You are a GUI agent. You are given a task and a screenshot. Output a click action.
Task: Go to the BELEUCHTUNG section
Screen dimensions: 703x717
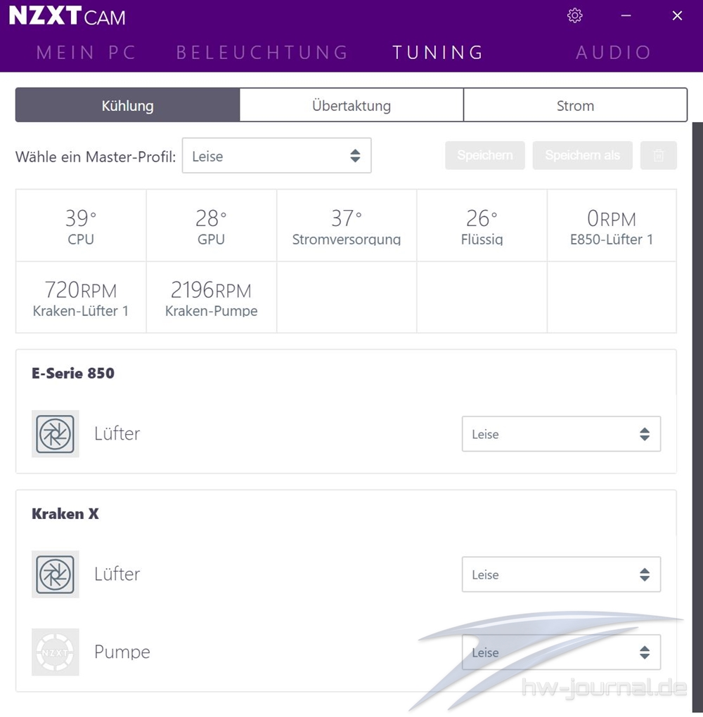[x=263, y=52]
